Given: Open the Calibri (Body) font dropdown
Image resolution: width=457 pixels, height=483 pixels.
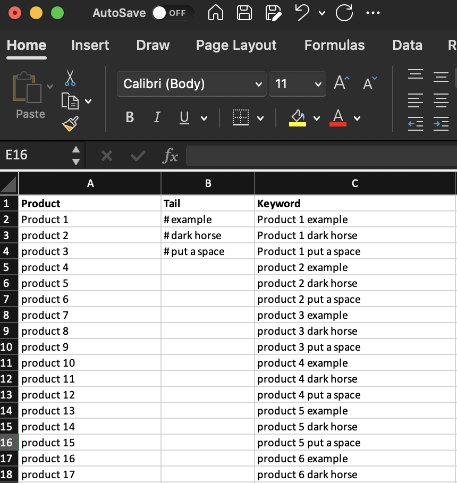Looking at the screenshot, I should (x=191, y=84).
